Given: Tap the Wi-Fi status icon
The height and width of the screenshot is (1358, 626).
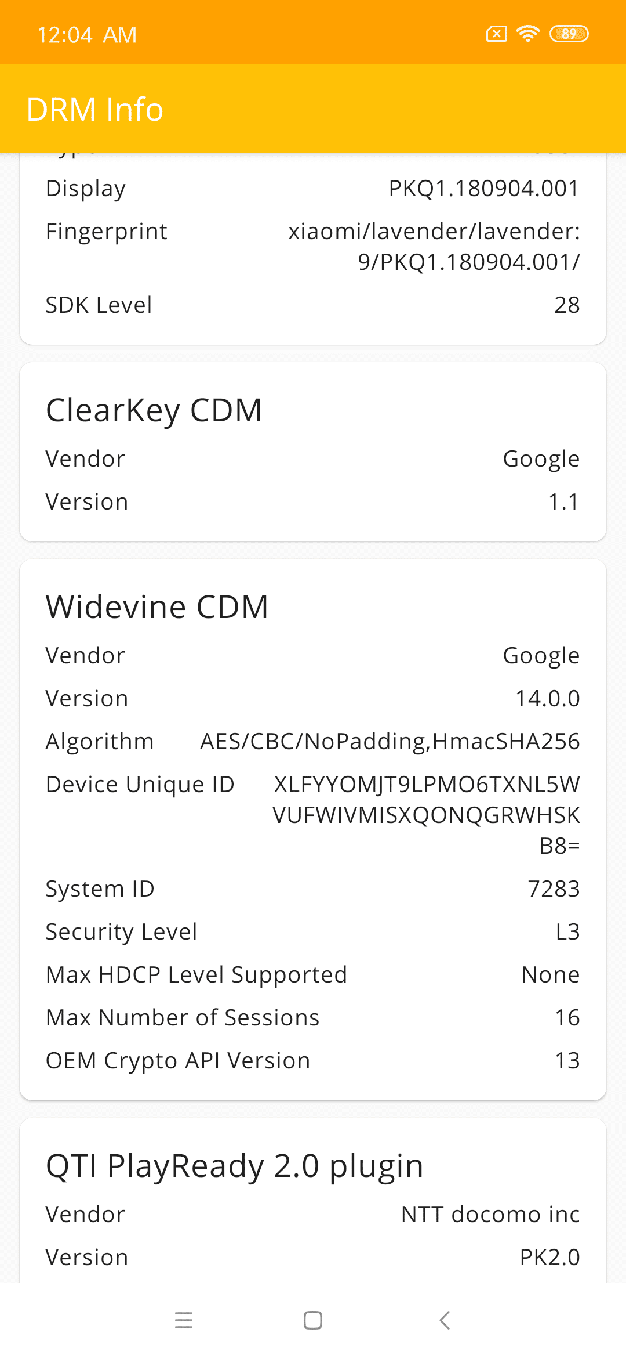Looking at the screenshot, I should click(528, 34).
